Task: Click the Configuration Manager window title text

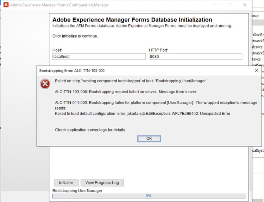Action: pos(59,5)
